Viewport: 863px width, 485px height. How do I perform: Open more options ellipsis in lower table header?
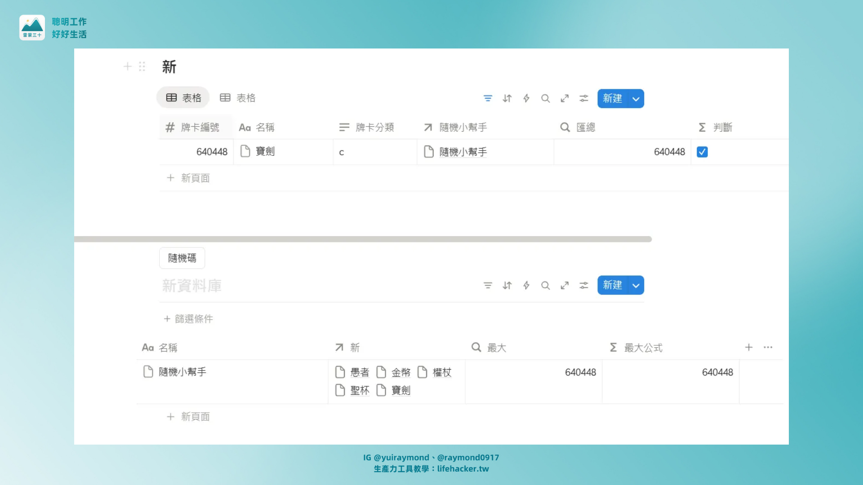(x=768, y=347)
